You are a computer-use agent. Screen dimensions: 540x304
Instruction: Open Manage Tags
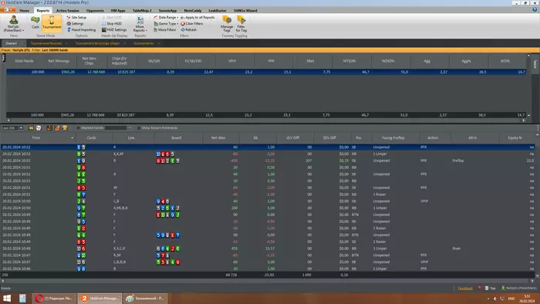227,24
